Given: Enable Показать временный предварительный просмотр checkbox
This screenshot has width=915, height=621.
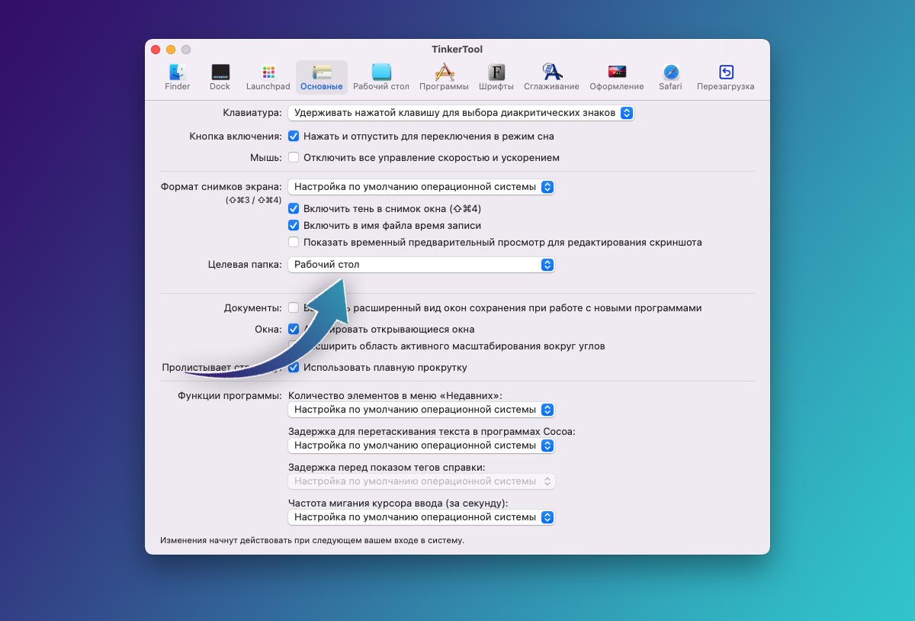Looking at the screenshot, I should pos(294,243).
